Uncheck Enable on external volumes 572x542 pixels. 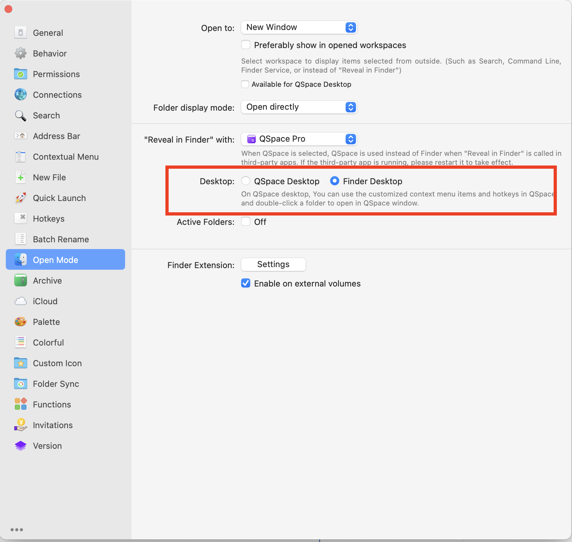[x=246, y=283]
